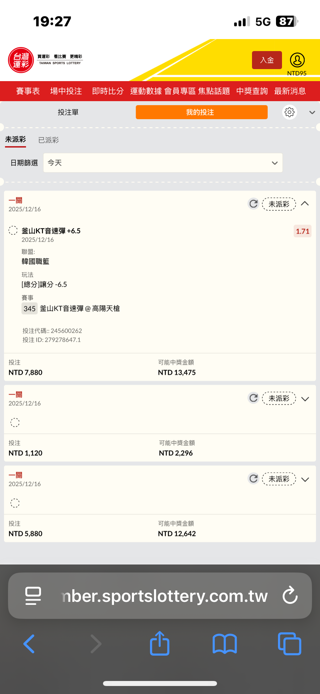Expand the NTD 5,880 bet details
Viewport: 320px width, 694px height.
click(305, 479)
